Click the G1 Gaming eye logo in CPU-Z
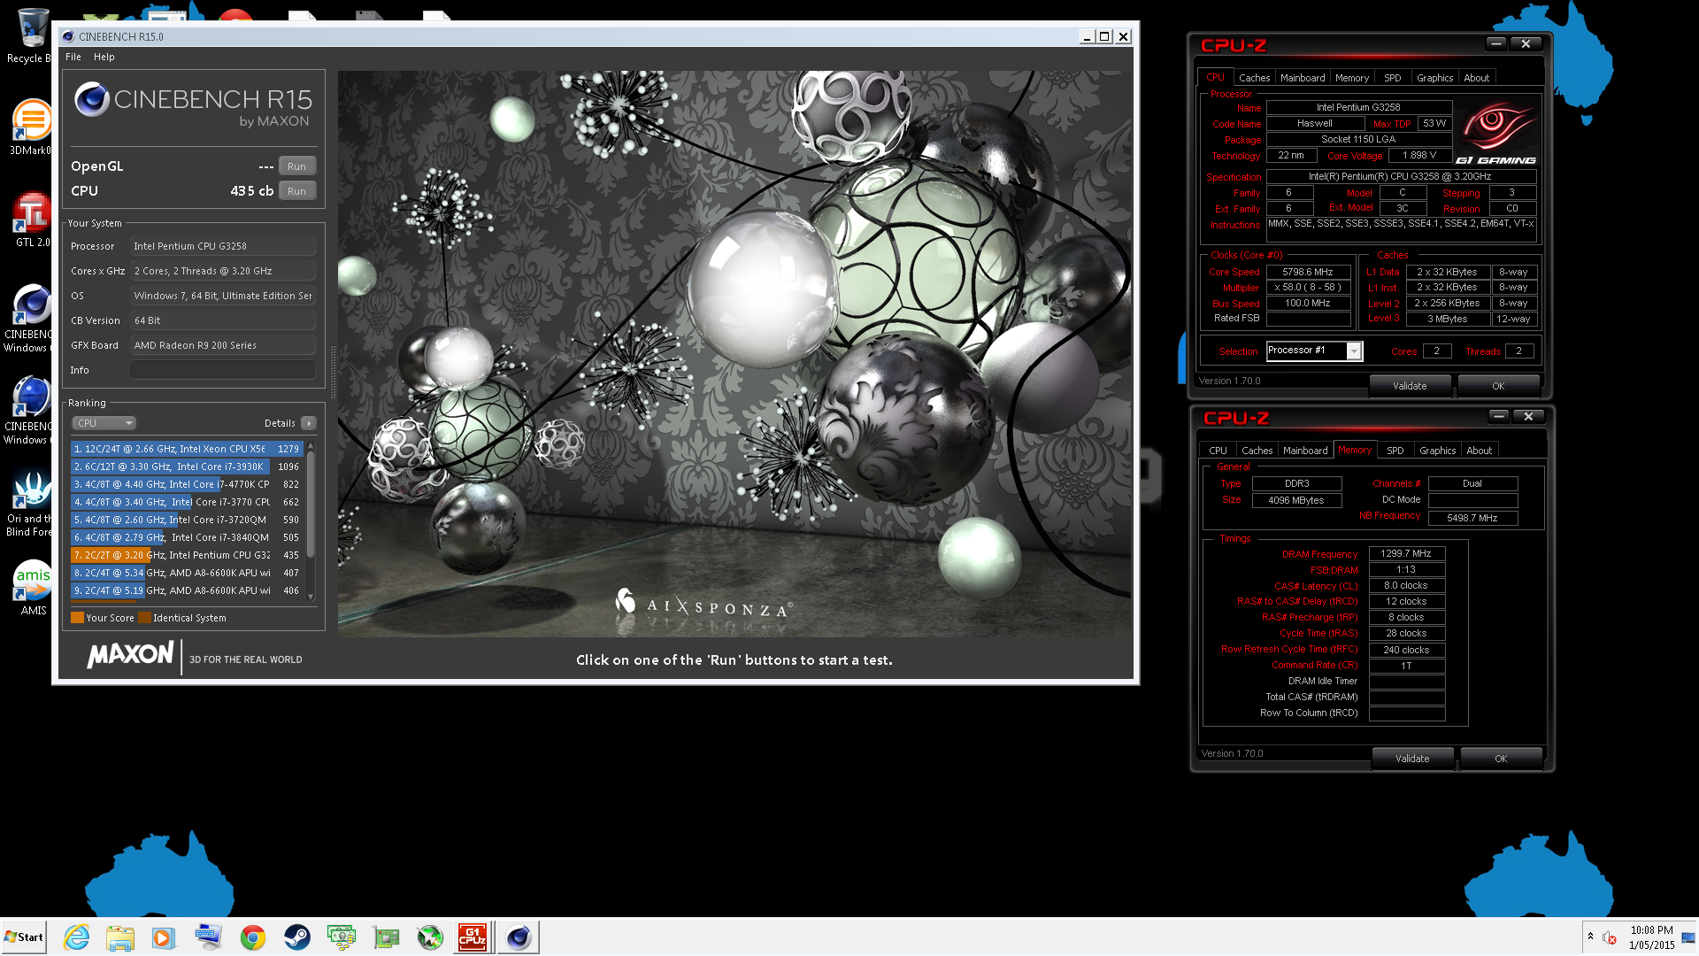 point(1496,133)
